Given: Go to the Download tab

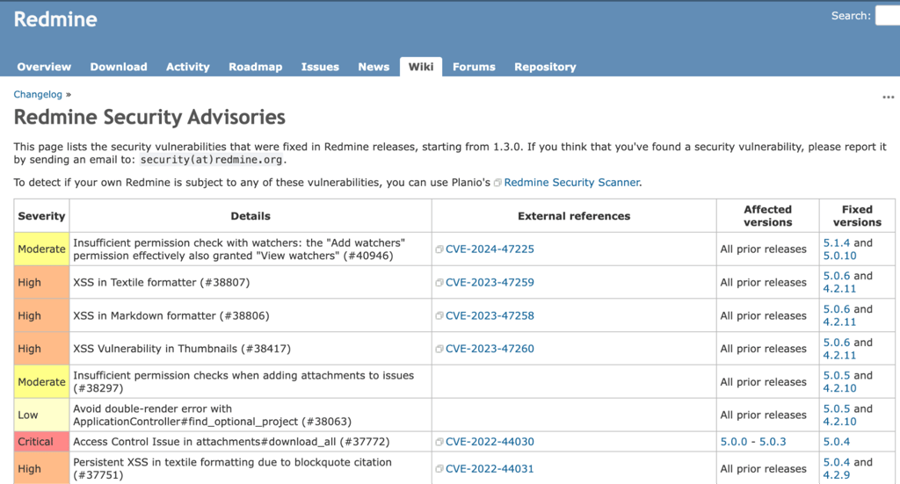Looking at the screenshot, I should tap(119, 67).
